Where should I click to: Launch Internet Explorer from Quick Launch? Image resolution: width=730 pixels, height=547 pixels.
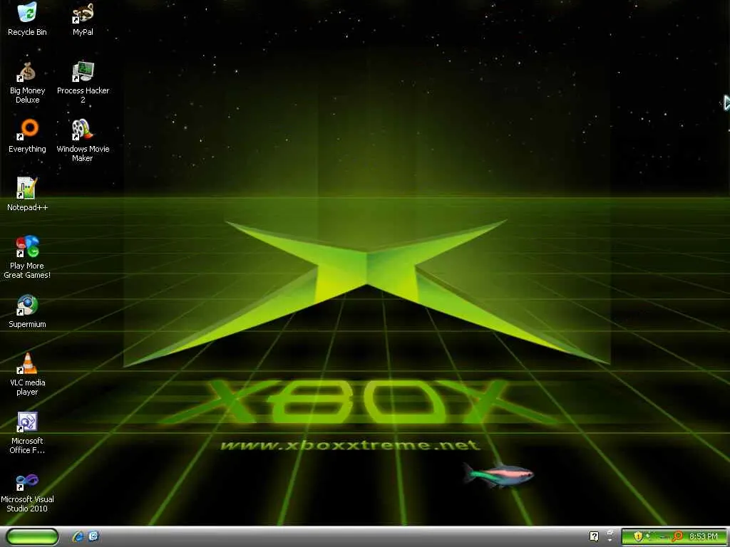click(x=78, y=536)
